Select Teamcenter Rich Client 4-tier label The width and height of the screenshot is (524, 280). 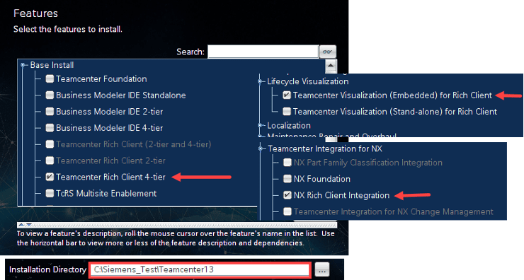110,177
